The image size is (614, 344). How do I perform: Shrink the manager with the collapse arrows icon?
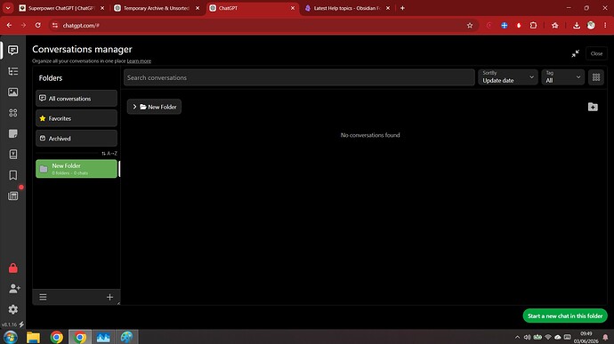tap(575, 53)
